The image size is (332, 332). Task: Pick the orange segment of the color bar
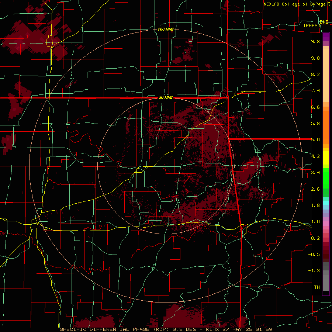click(326, 127)
